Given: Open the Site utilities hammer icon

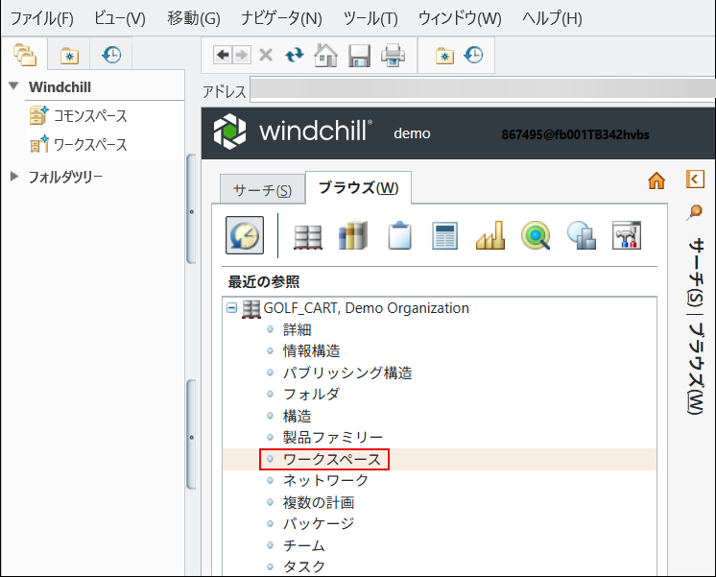Looking at the screenshot, I should pos(627,235).
